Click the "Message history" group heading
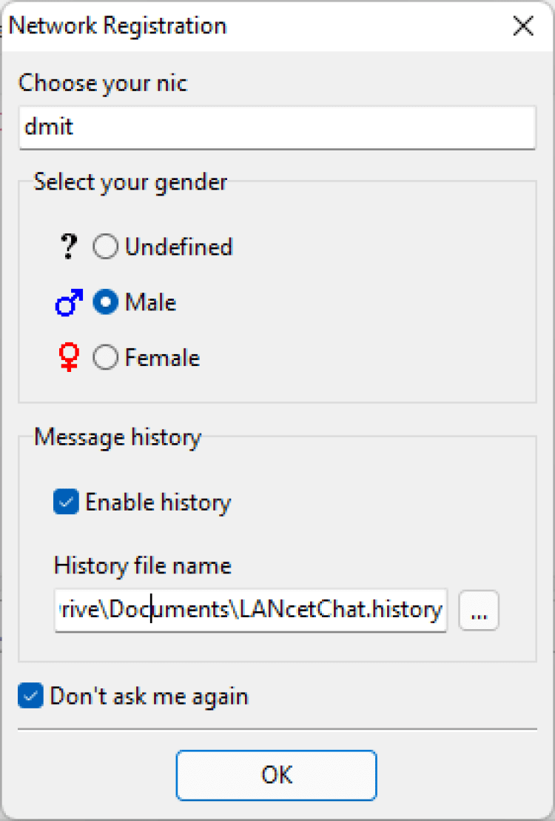 118,437
